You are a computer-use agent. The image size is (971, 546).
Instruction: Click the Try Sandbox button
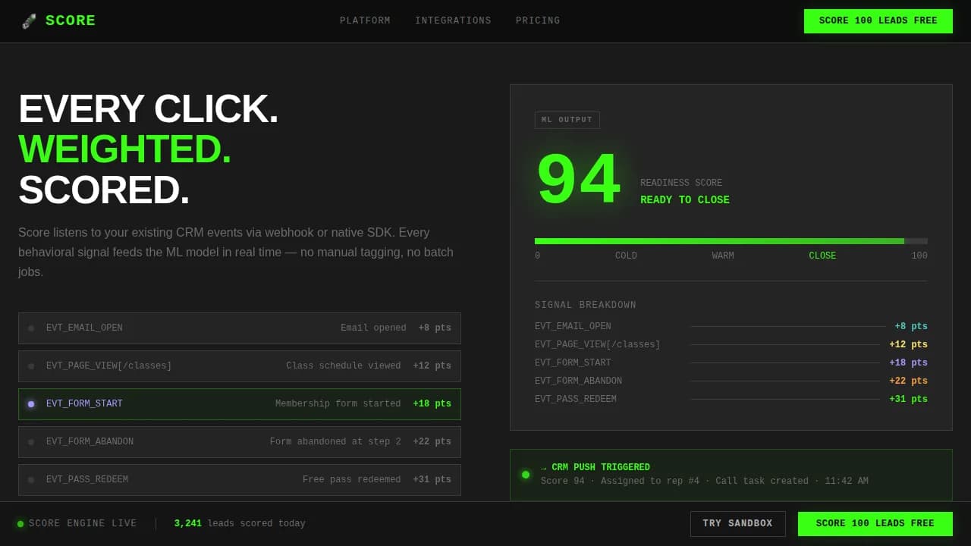pos(737,524)
